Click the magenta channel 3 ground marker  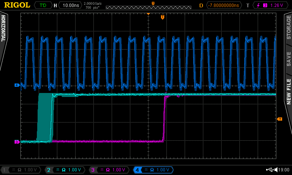[x=17, y=142]
